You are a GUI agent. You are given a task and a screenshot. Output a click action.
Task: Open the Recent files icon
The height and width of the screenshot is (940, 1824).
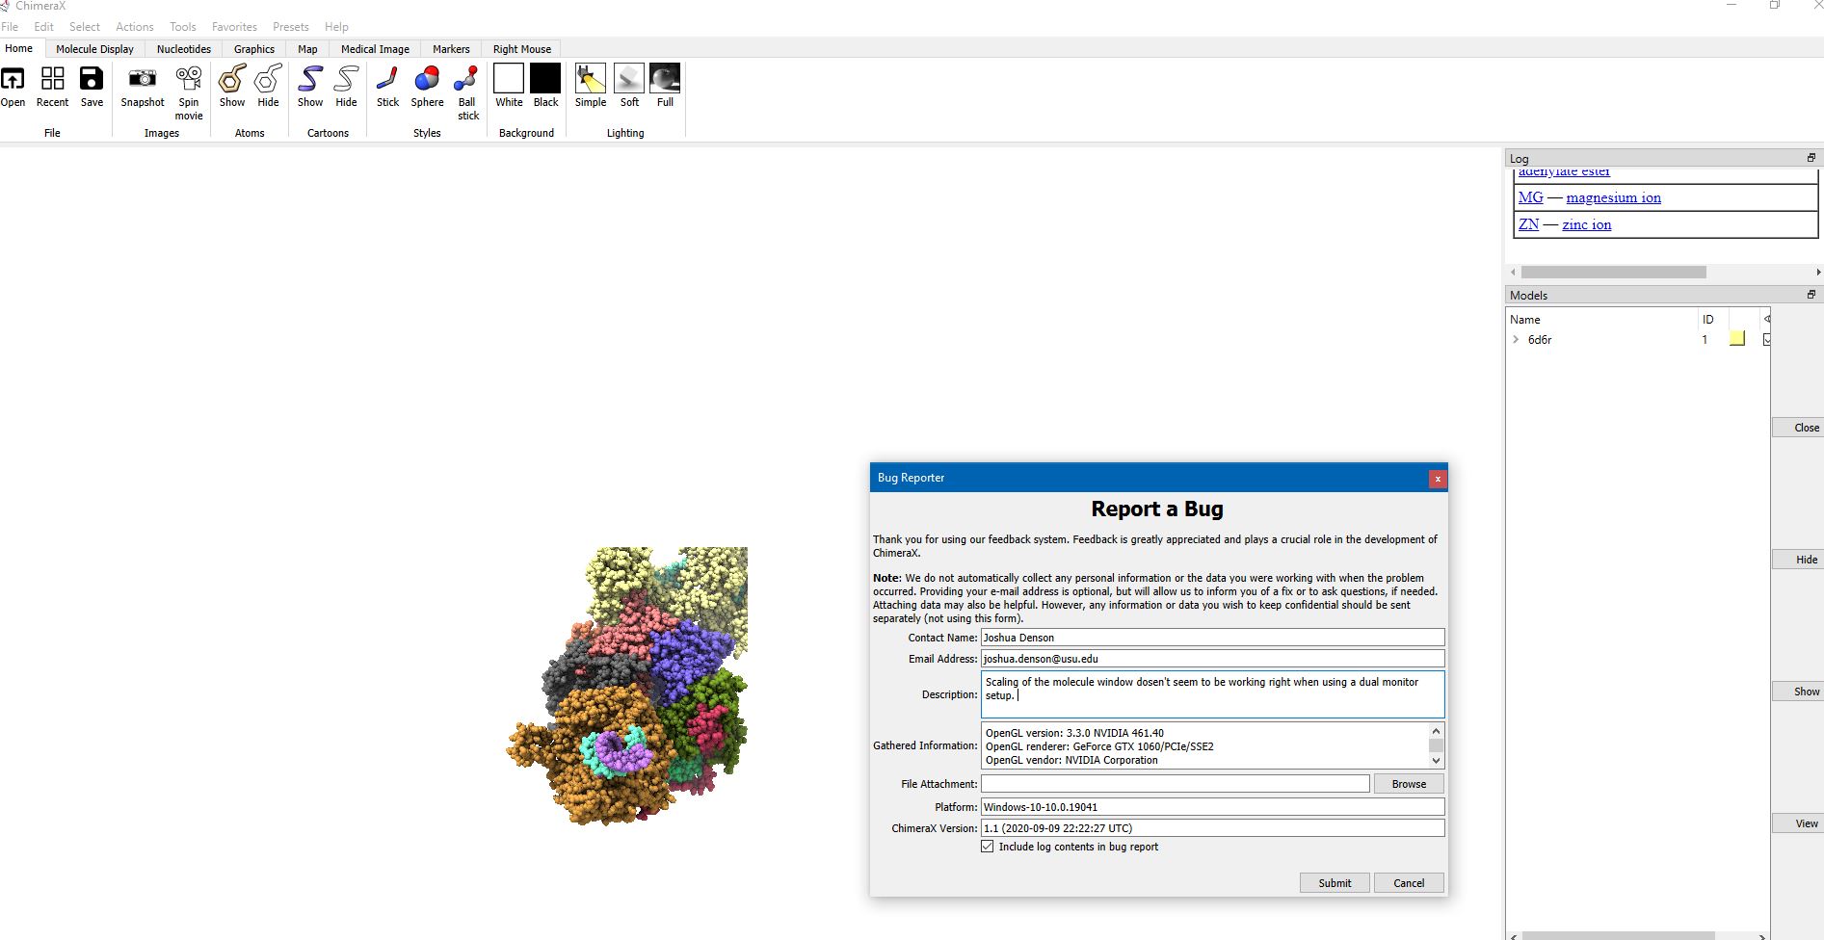pyautogui.click(x=52, y=79)
